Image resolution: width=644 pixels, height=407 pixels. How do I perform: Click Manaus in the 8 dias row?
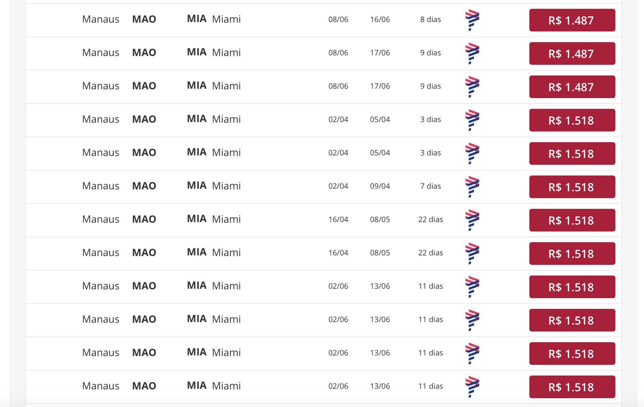click(101, 19)
